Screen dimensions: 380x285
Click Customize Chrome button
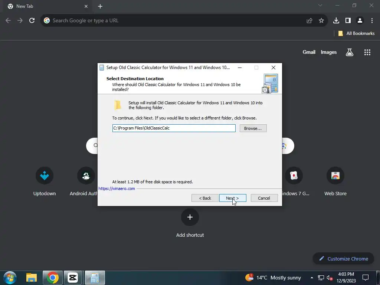(x=343, y=259)
